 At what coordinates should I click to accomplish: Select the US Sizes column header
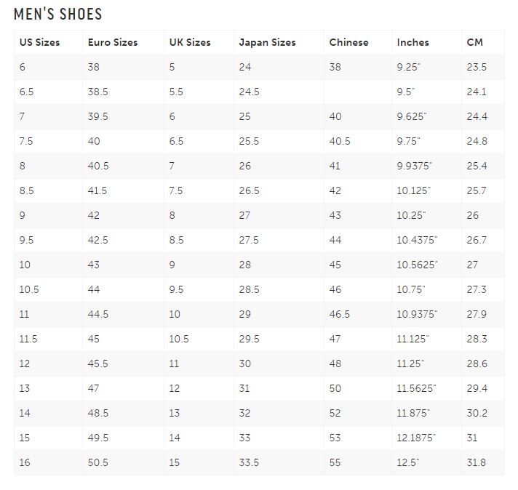tap(39, 42)
